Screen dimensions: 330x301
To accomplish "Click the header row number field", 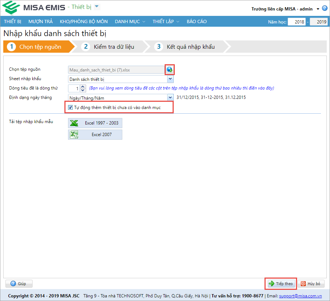I will [74, 88].
